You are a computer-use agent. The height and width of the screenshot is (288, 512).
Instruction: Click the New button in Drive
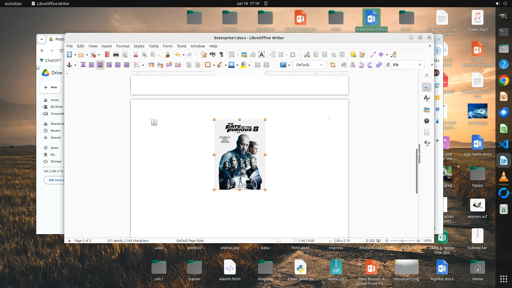pos(50,87)
